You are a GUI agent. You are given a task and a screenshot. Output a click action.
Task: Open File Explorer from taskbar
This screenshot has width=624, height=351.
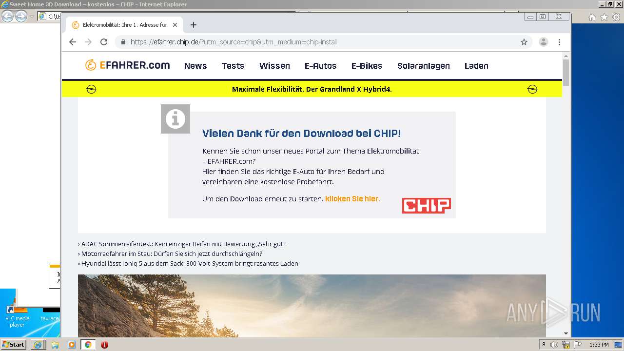coord(55,345)
